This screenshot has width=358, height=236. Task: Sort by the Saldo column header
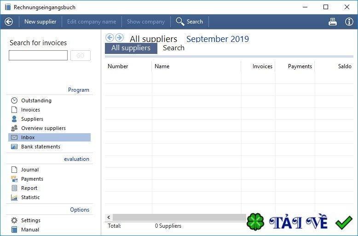pyautogui.click(x=345, y=66)
